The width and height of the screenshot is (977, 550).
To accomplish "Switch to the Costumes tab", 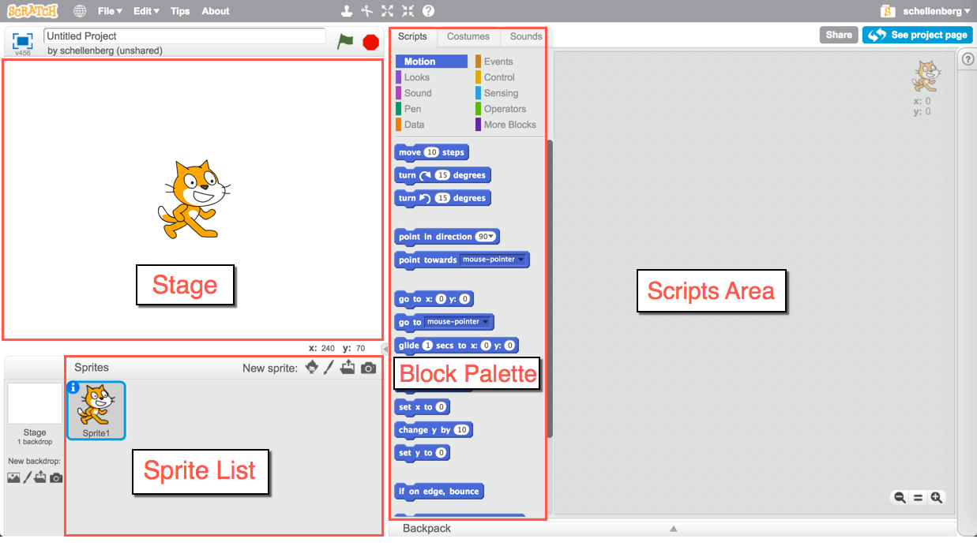I will click(468, 36).
